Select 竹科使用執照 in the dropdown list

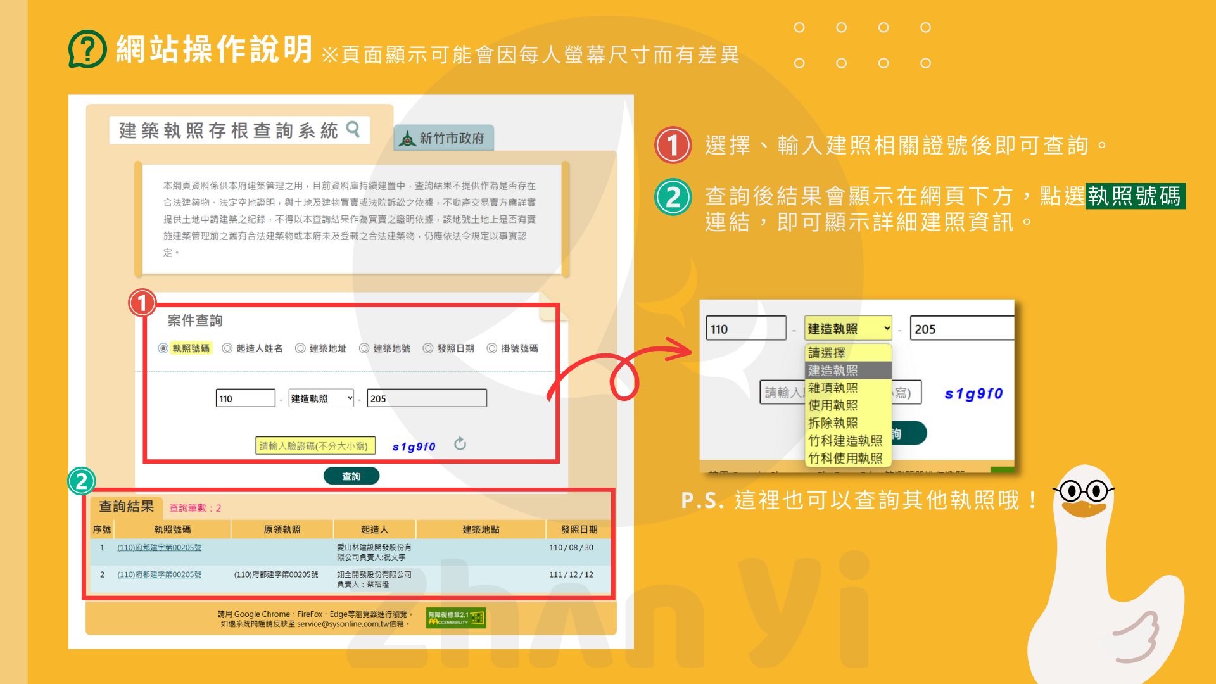848,458
